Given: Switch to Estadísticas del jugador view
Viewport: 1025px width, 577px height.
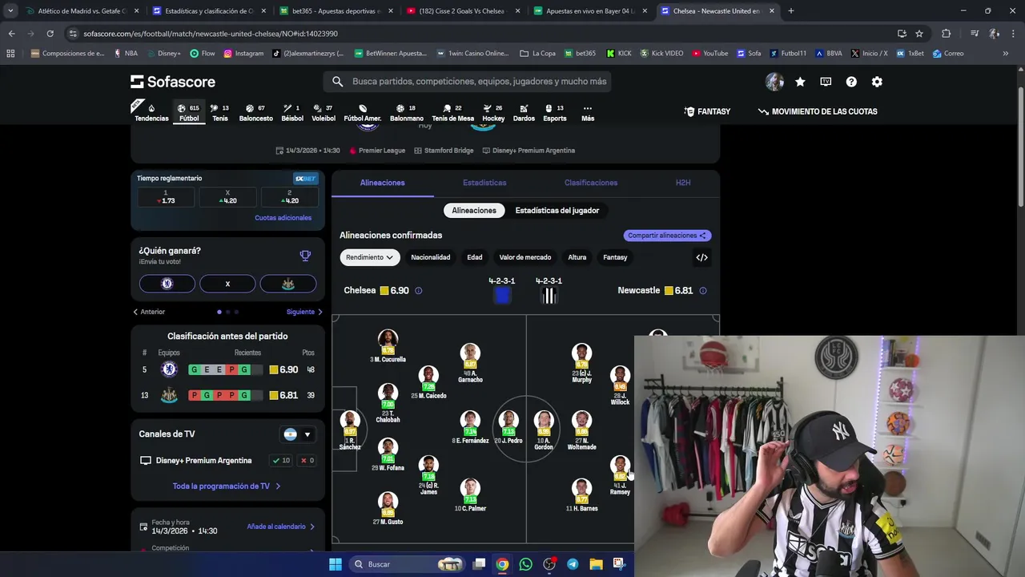Looking at the screenshot, I should [x=557, y=210].
